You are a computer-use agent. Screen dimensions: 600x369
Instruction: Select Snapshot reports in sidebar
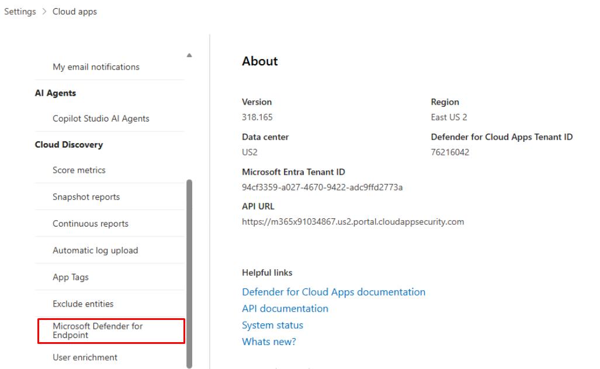coord(86,197)
